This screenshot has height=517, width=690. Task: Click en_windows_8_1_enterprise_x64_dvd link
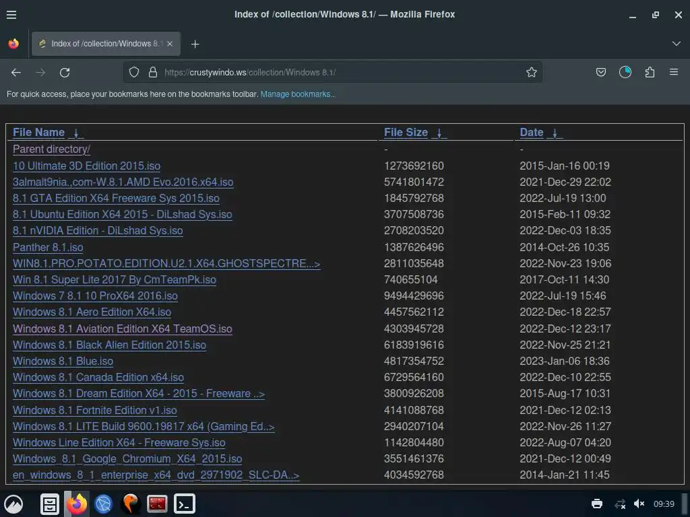coord(156,475)
